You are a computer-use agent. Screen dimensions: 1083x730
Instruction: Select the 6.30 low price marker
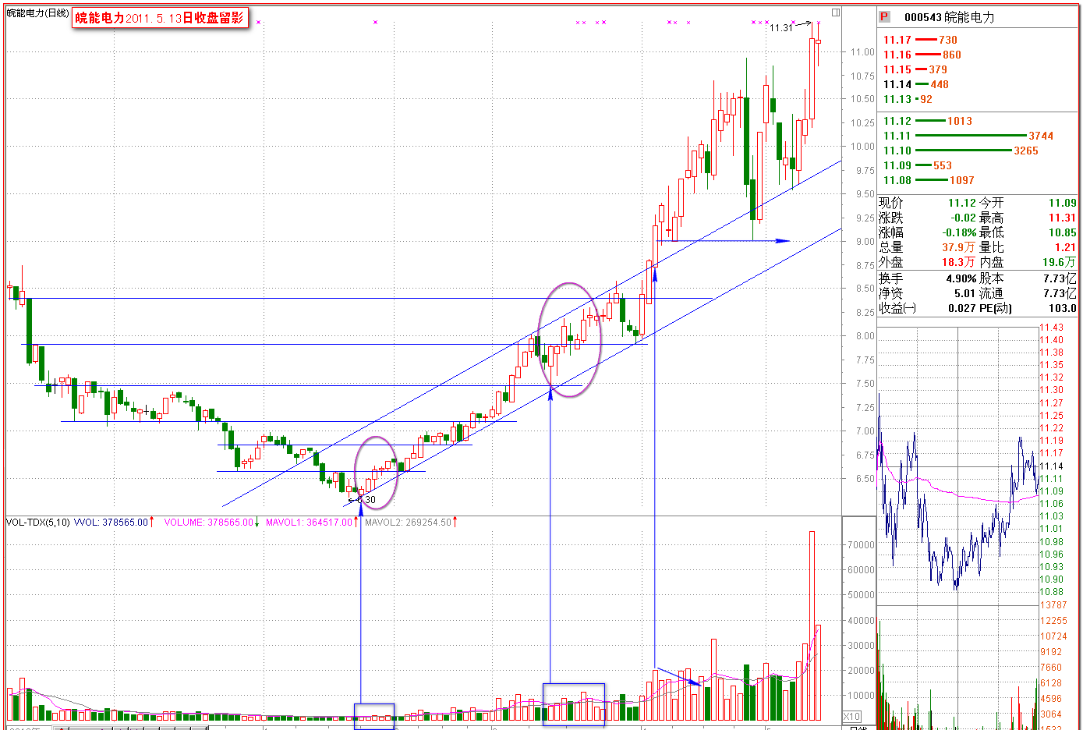[366, 500]
